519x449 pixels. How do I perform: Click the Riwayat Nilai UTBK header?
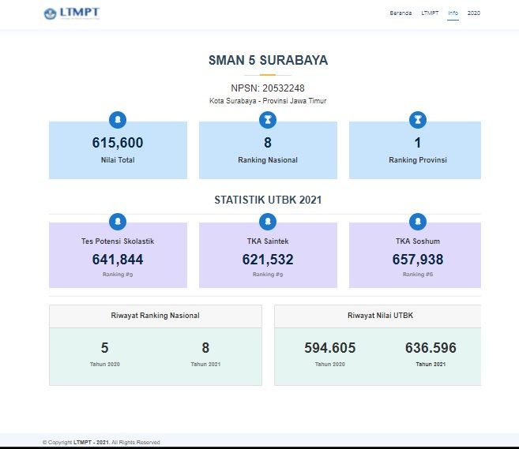[x=380, y=316]
